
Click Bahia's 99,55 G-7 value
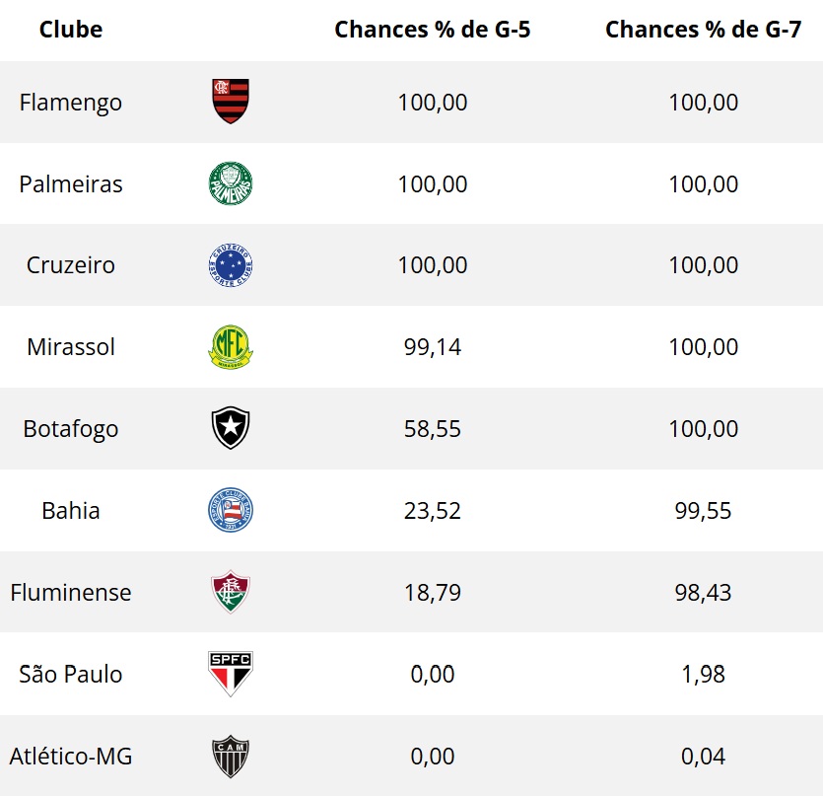coord(703,511)
